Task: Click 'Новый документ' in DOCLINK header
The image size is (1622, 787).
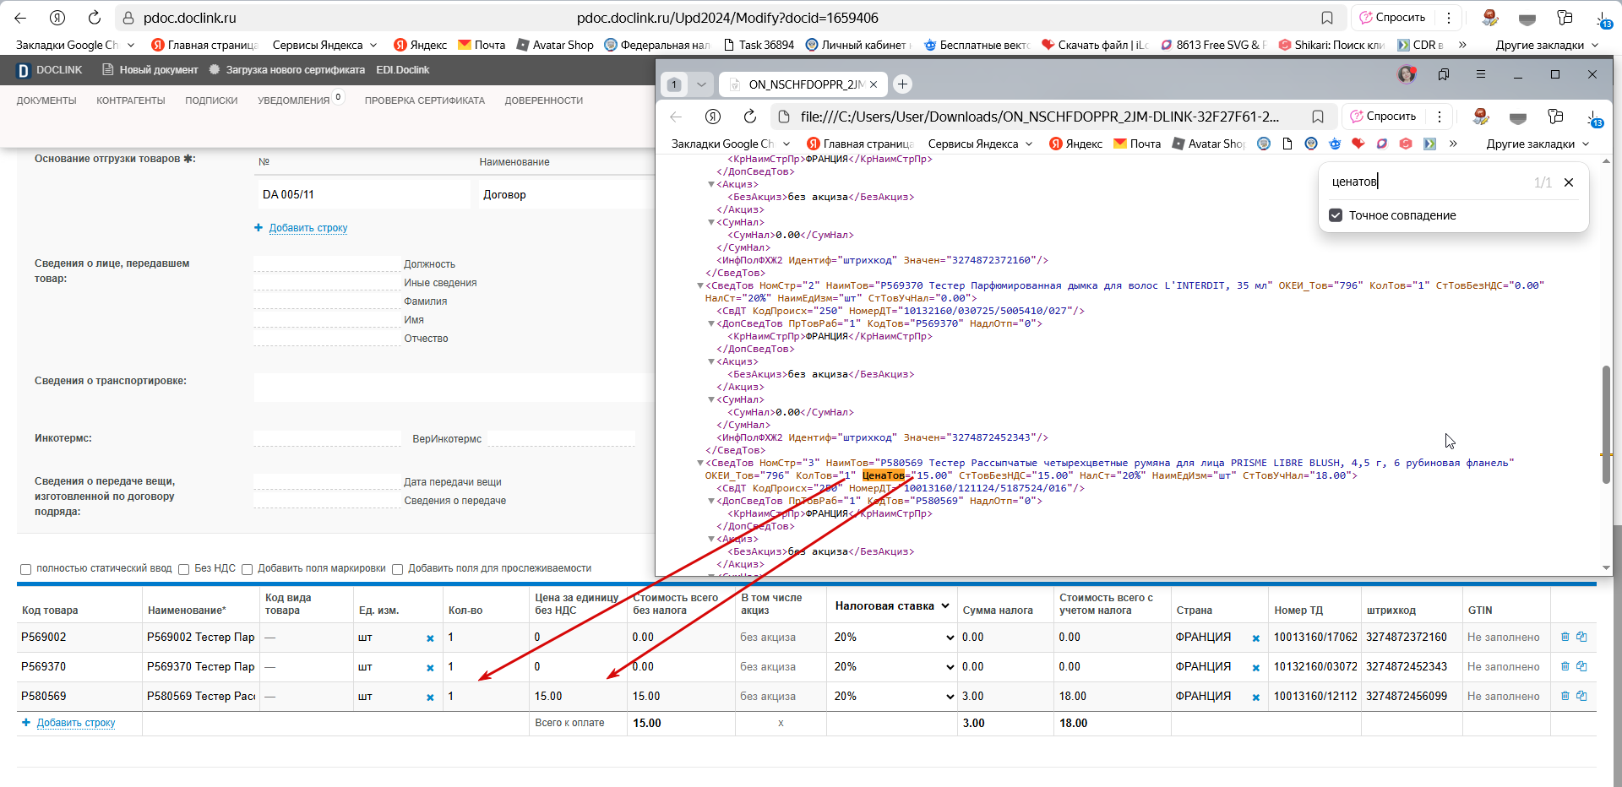Action: 150,70
